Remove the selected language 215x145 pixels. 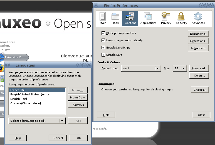coord(78,105)
